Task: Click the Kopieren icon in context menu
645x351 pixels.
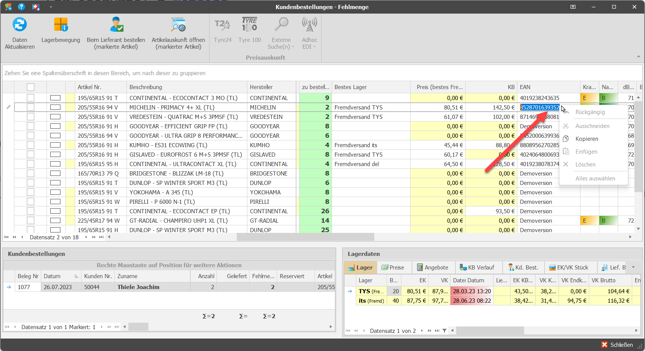Action: [x=566, y=139]
